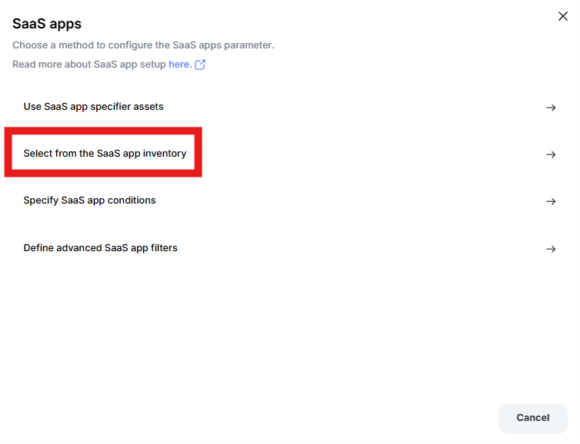Click the SaaS apps dialog heading
This screenshot has height=444, width=580.
coord(47,24)
